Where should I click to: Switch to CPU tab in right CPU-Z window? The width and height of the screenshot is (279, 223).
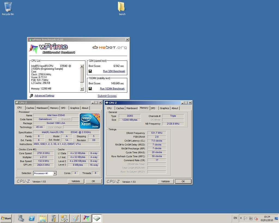click(x=109, y=108)
